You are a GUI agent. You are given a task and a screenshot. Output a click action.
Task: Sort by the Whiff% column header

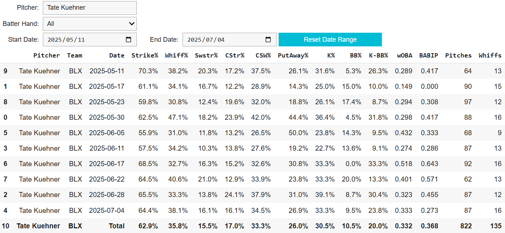pos(176,55)
